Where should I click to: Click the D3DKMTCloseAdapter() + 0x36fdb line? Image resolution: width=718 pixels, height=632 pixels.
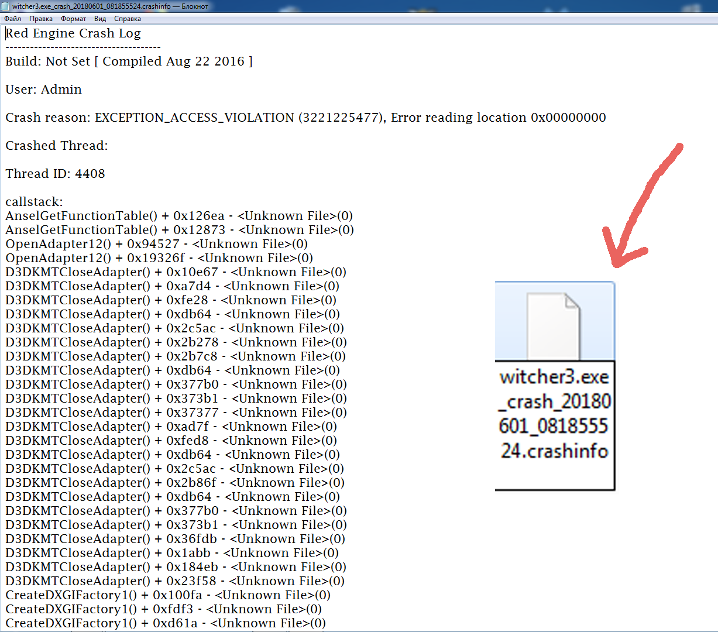(x=176, y=539)
